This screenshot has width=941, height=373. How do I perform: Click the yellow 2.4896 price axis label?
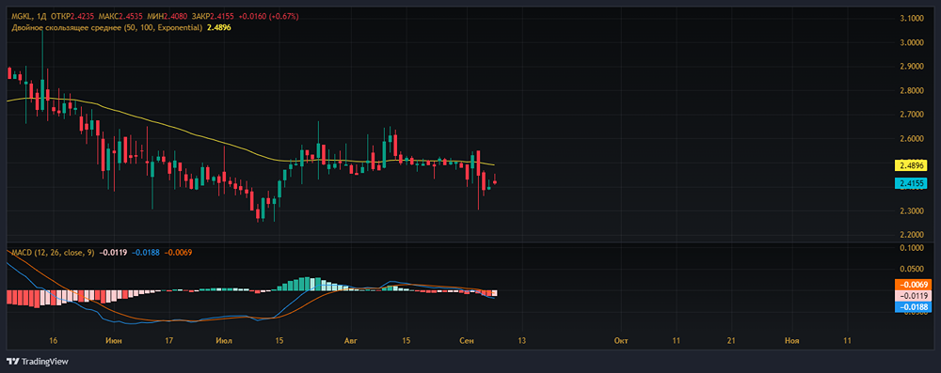click(912, 165)
